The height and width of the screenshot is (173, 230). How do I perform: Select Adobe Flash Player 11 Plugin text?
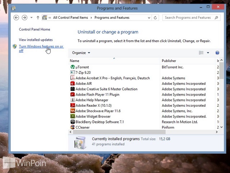[x=97, y=94]
